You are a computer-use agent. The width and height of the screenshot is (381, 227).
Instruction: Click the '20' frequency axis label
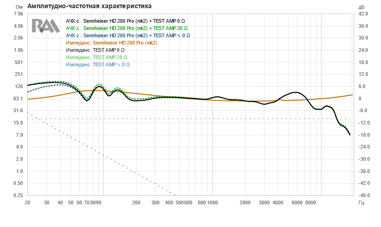(28, 202)
